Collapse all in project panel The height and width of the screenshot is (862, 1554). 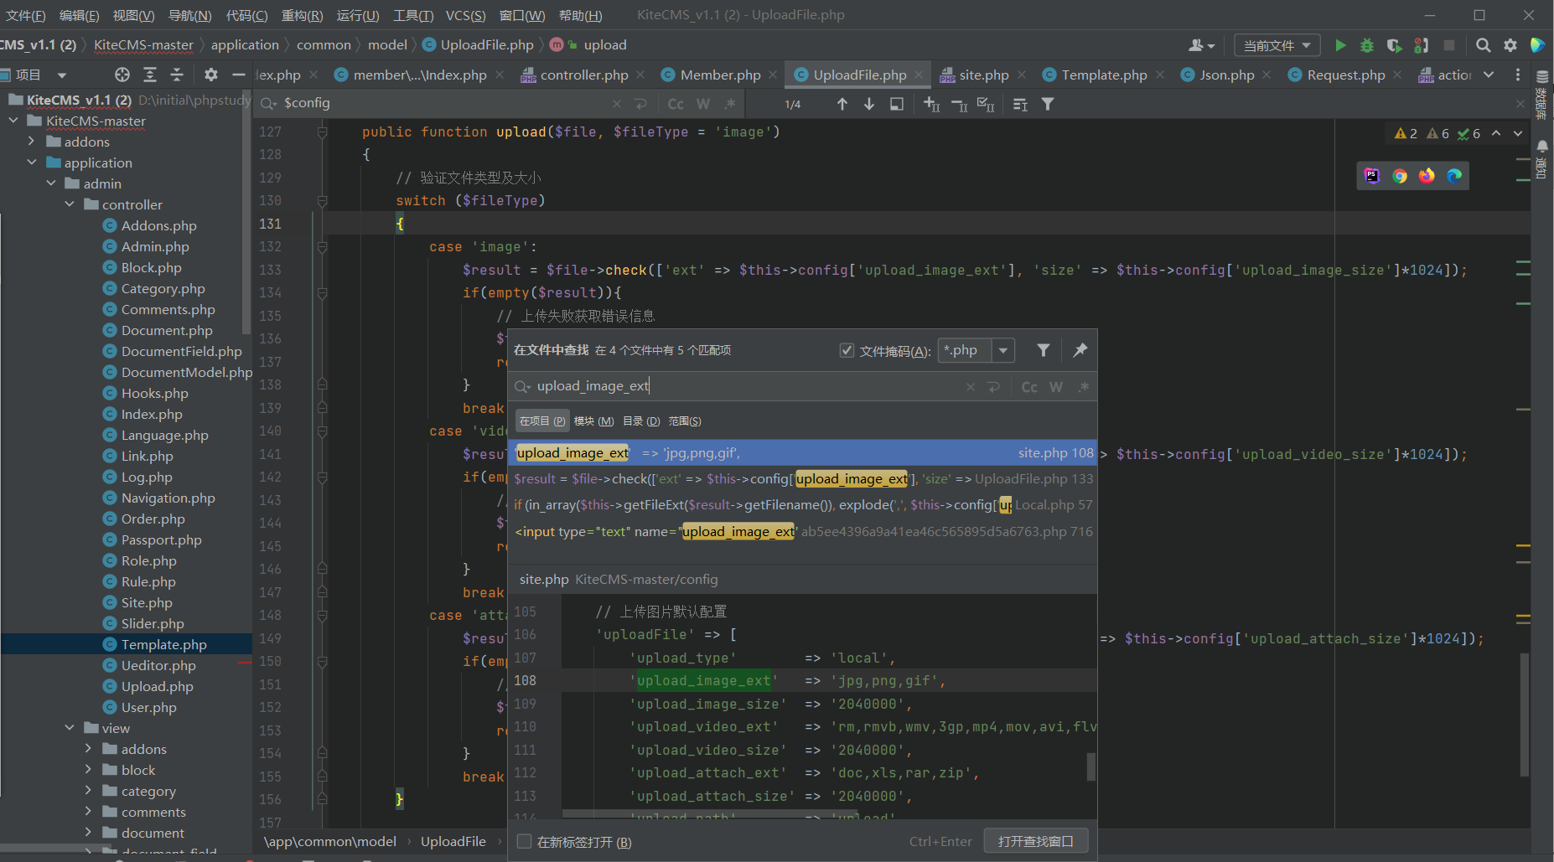pyautogui.click(x=177, y=75)
